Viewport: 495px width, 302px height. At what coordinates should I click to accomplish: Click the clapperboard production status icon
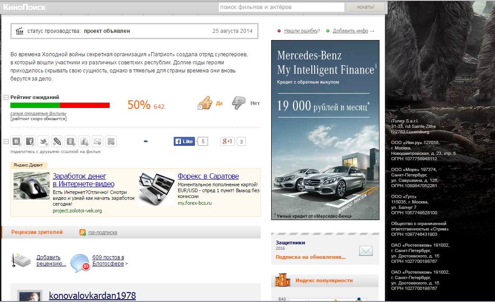click(x=19, y=31)
